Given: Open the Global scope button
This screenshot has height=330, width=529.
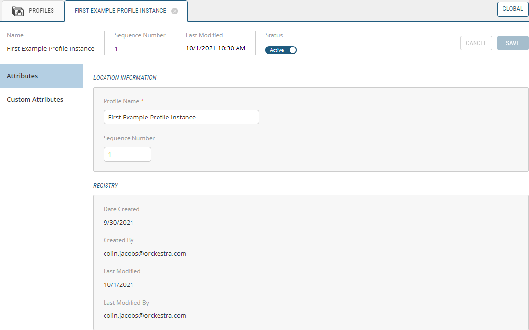Looking at the screenshot, I should (x=512, y=9).
